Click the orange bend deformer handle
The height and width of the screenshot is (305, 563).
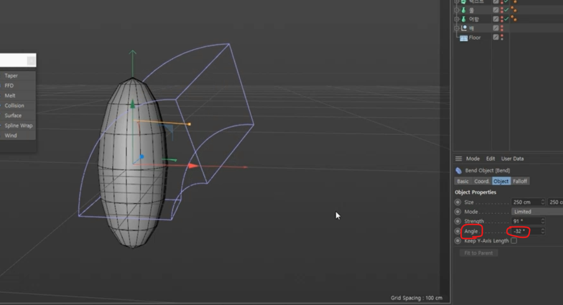[x=189, y=124]
